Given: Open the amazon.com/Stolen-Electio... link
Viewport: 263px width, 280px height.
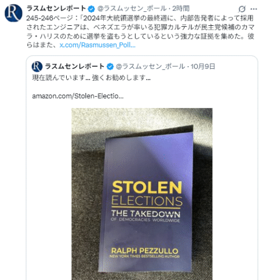Looking at the screenshot, I should 78,96.
